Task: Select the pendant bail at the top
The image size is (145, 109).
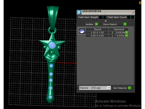Action: click(53, 18)
